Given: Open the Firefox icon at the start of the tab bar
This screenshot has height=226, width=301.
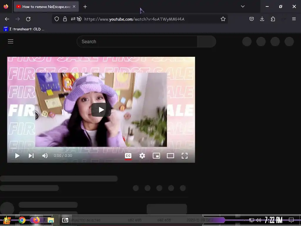Looking at the screenshot, I should (6, 6).
